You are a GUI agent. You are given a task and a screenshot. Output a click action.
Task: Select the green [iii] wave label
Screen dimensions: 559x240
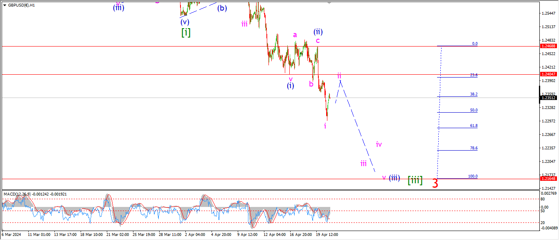pos(415,180)
